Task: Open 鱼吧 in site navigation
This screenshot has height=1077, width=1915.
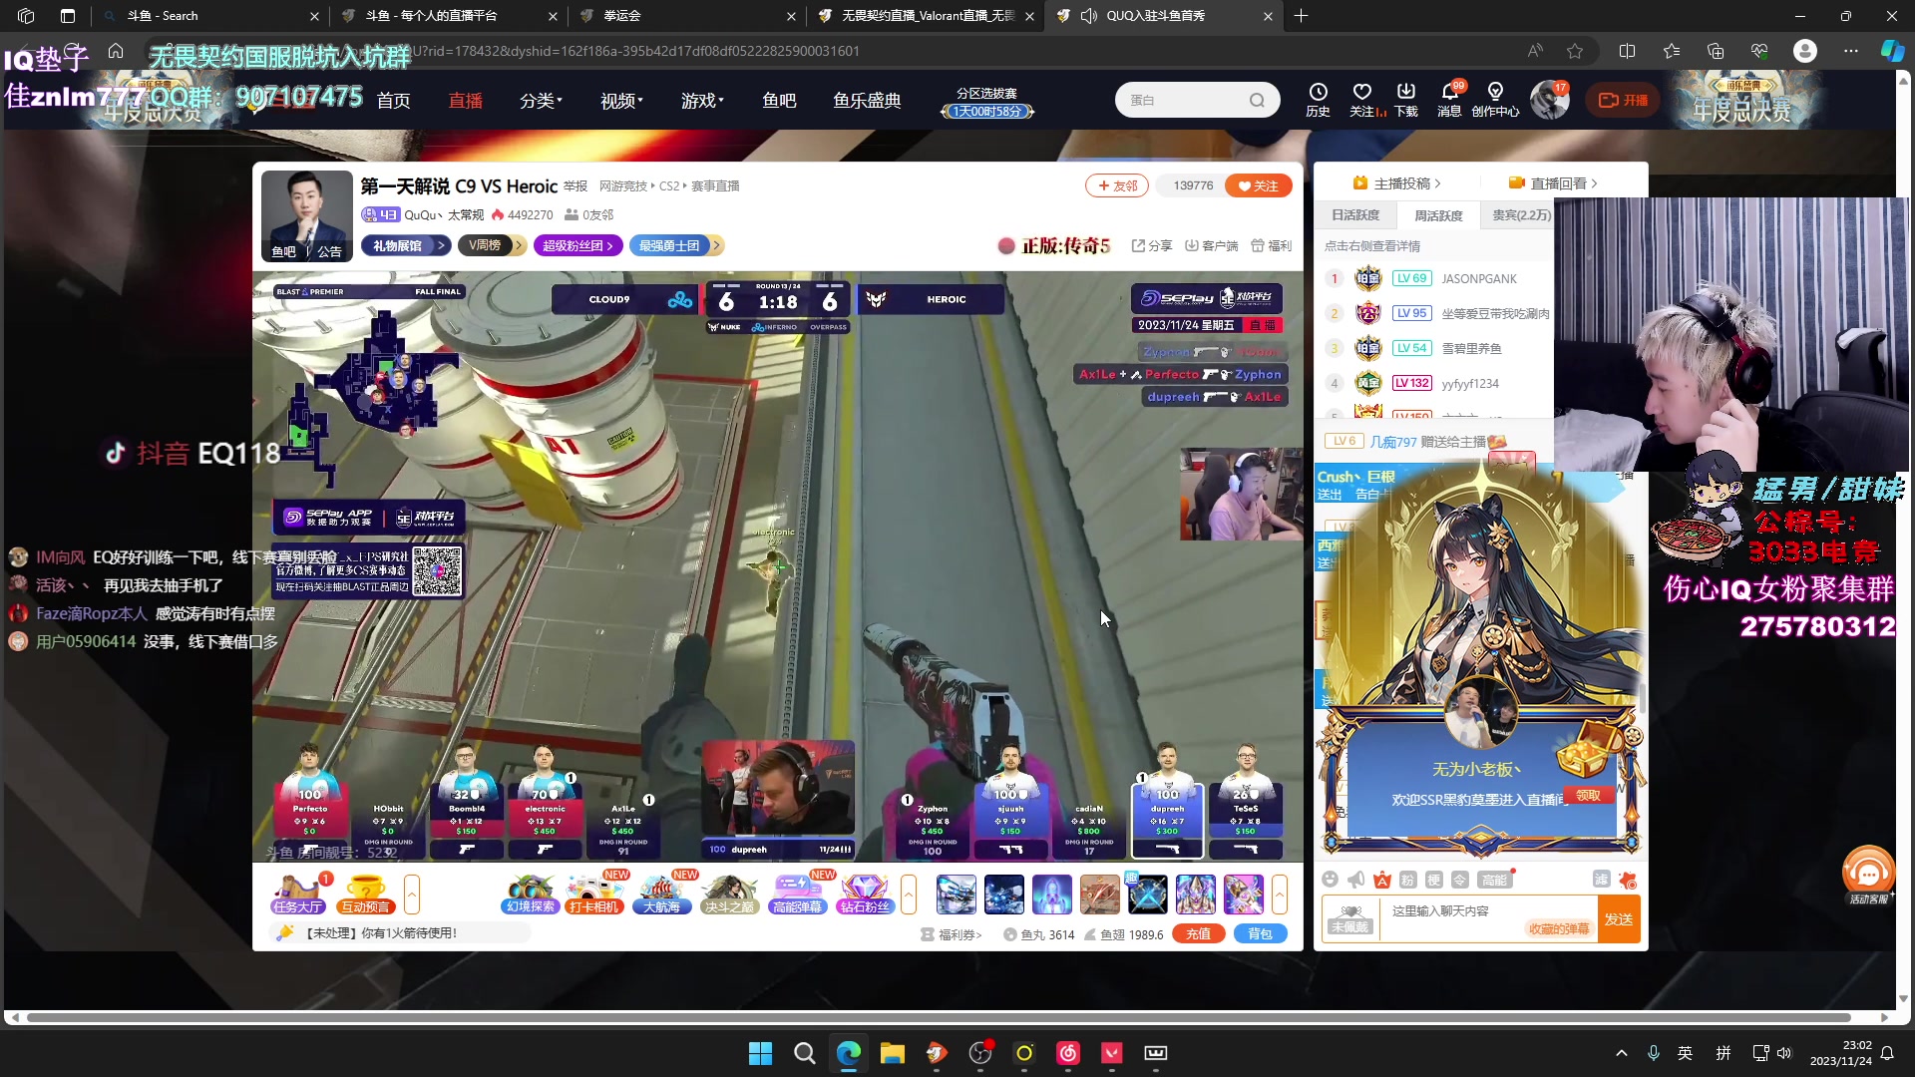Action: pos(779,101)
